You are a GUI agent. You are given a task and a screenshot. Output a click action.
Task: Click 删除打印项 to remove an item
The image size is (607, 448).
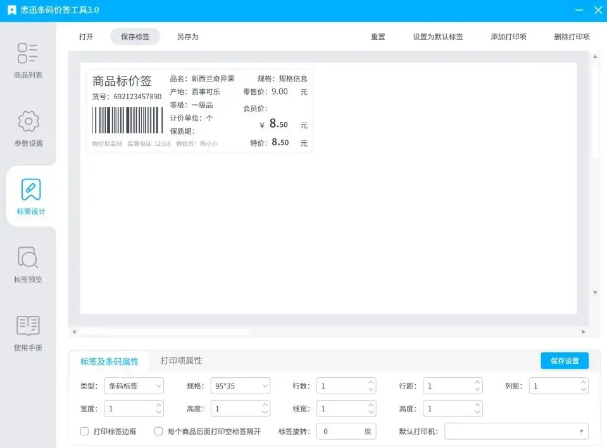pos(572,37)
